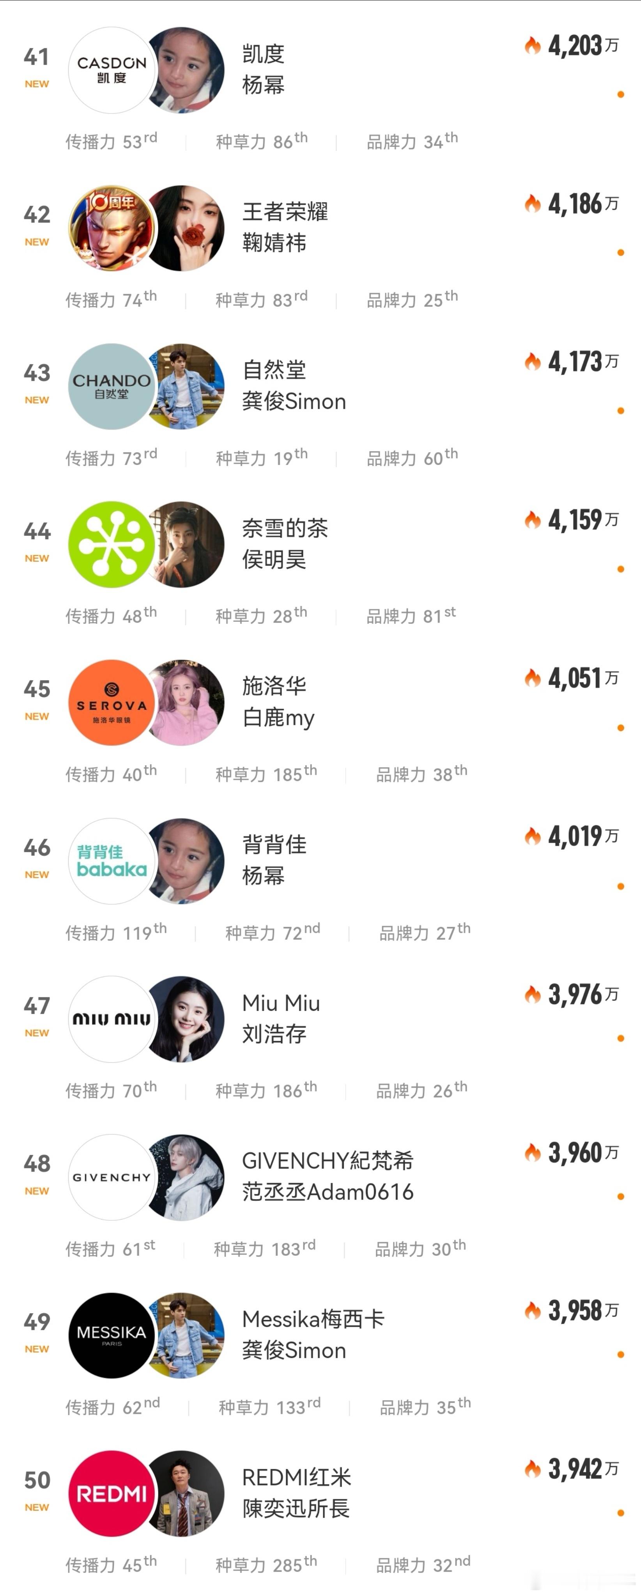Open the babaka 背背佳 logo

[x=112, y=861]
